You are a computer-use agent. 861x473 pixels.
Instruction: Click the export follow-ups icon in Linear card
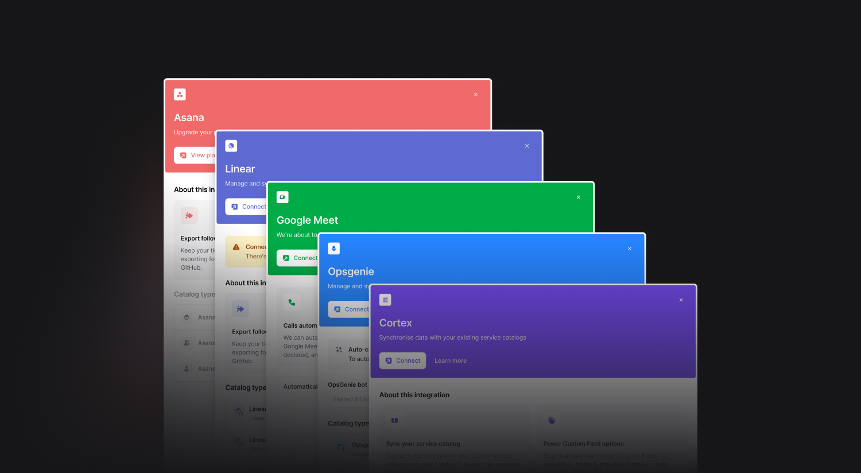click(241, 309)
